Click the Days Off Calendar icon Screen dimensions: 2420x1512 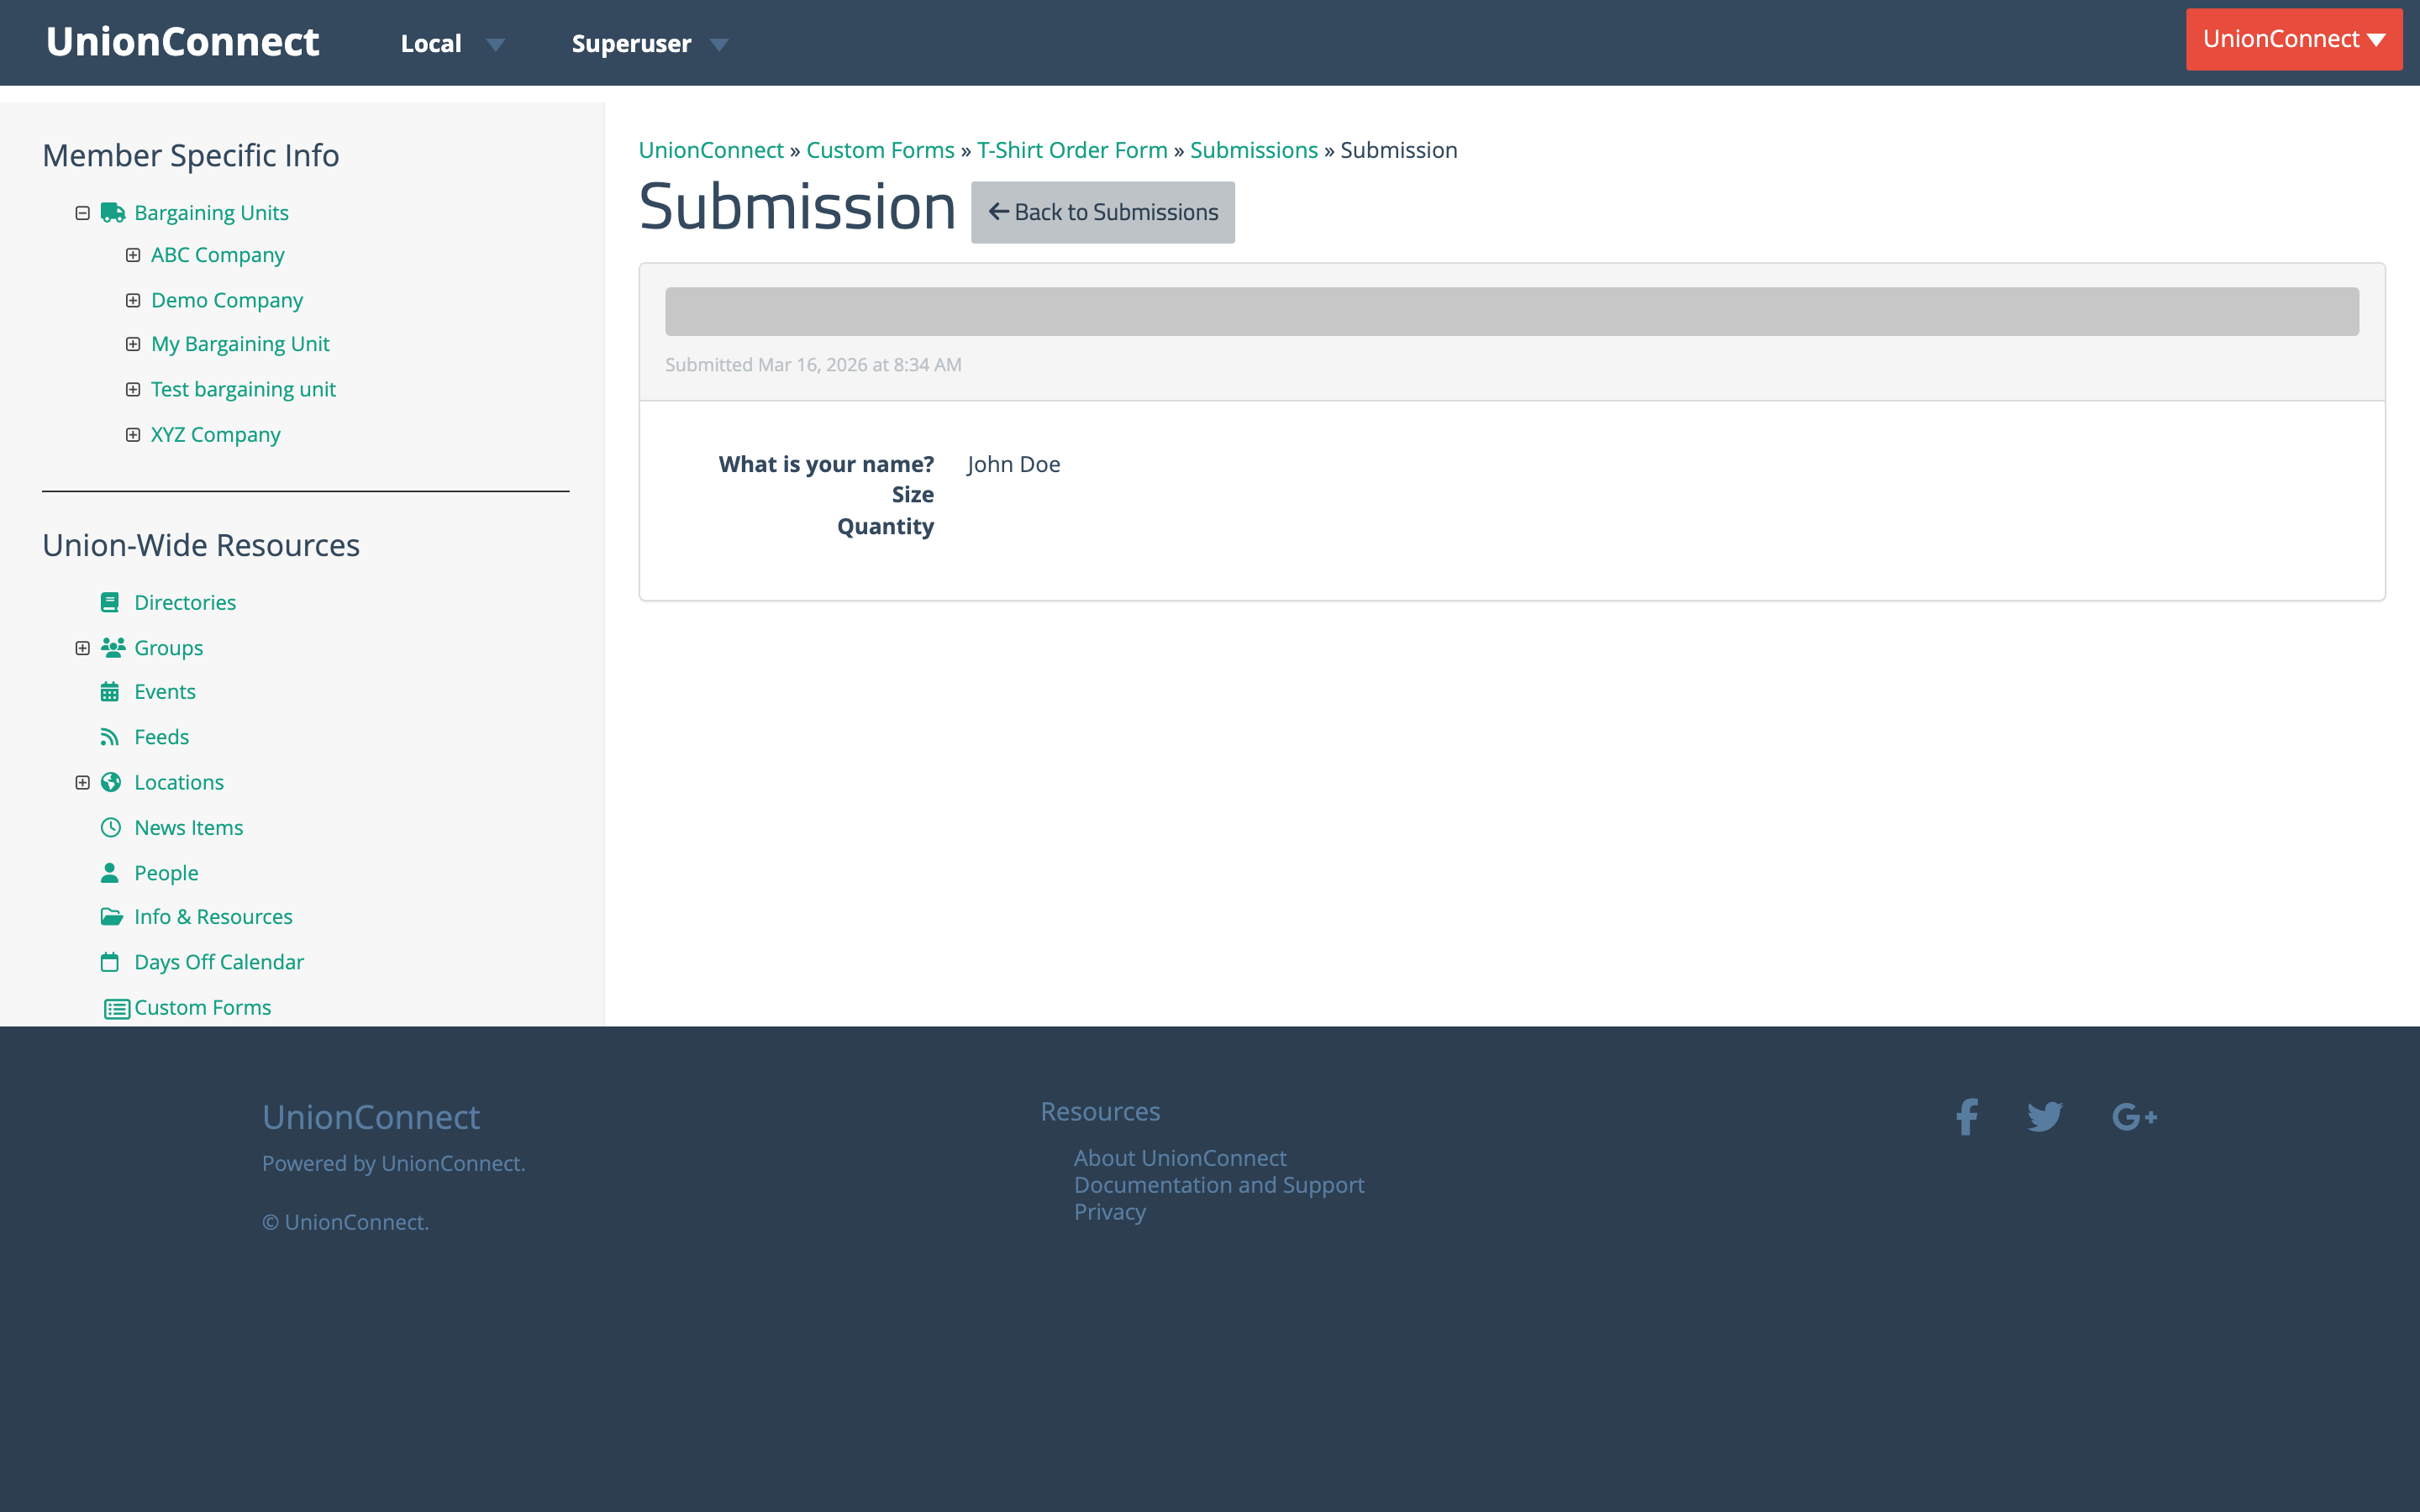[x=110, y=962]
